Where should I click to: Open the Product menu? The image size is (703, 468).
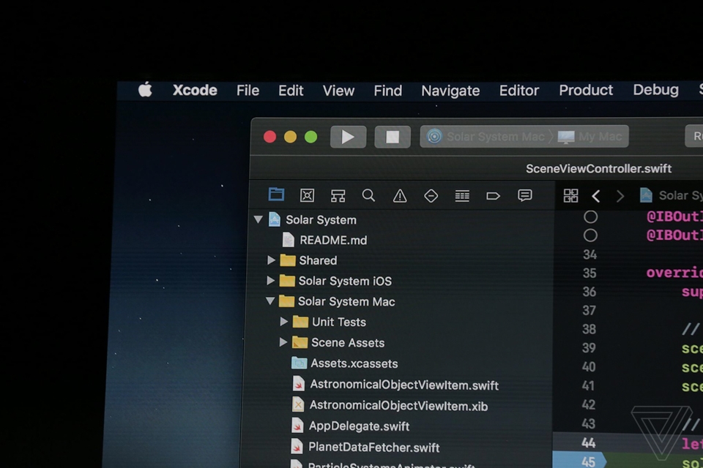(585, 90)
